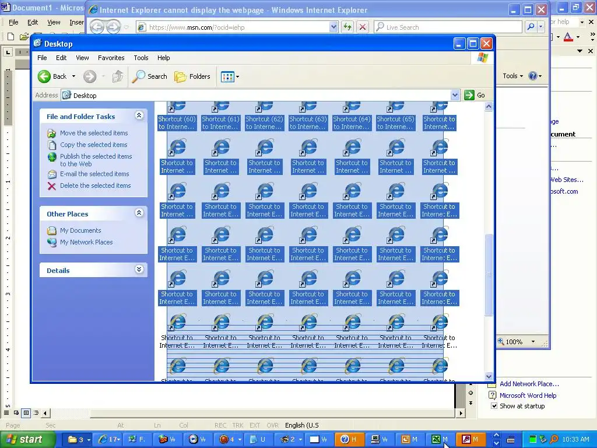Click the Forward arrow in Desktop window

tap(90, 76)
